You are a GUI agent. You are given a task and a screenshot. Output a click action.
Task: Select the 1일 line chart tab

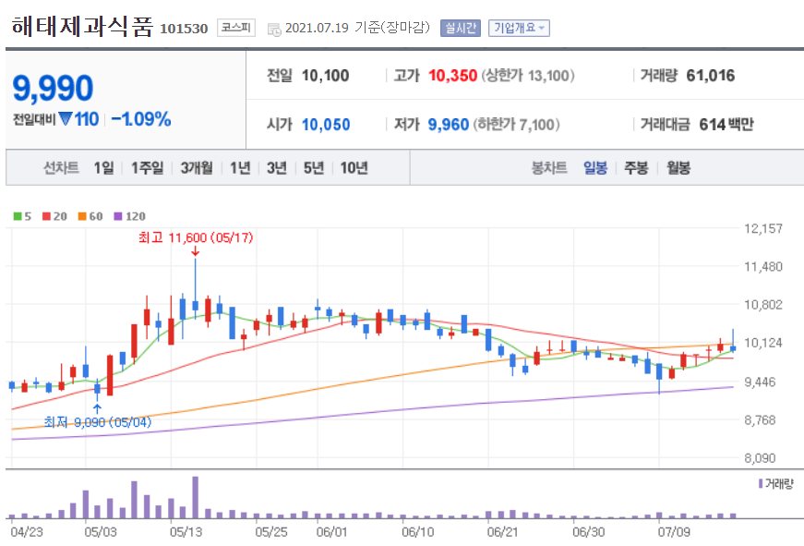[x=103, y=168]
